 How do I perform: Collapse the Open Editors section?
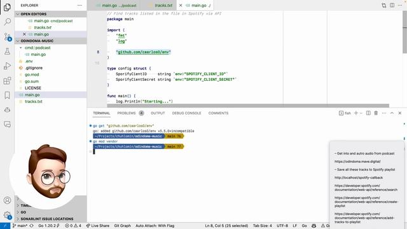click(51, 14)
